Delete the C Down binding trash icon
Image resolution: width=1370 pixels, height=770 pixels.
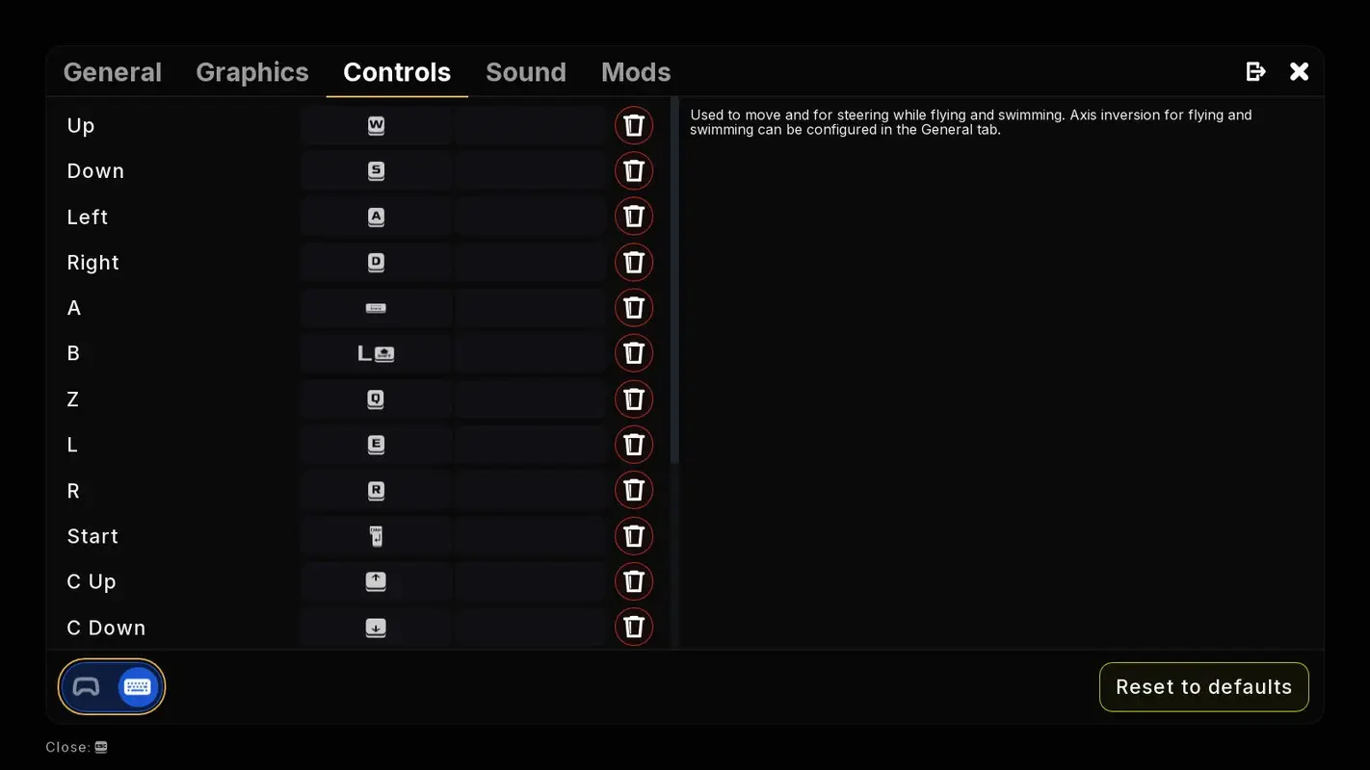(634, 626)
